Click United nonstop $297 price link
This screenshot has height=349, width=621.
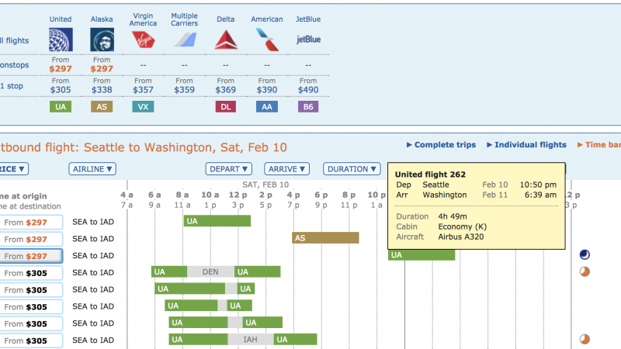point(61,69)
